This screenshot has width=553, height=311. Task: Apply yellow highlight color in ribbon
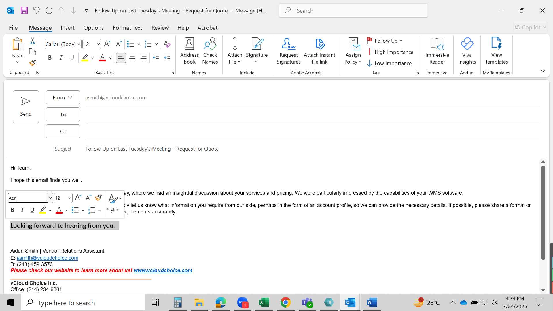[x=85, y=58]
